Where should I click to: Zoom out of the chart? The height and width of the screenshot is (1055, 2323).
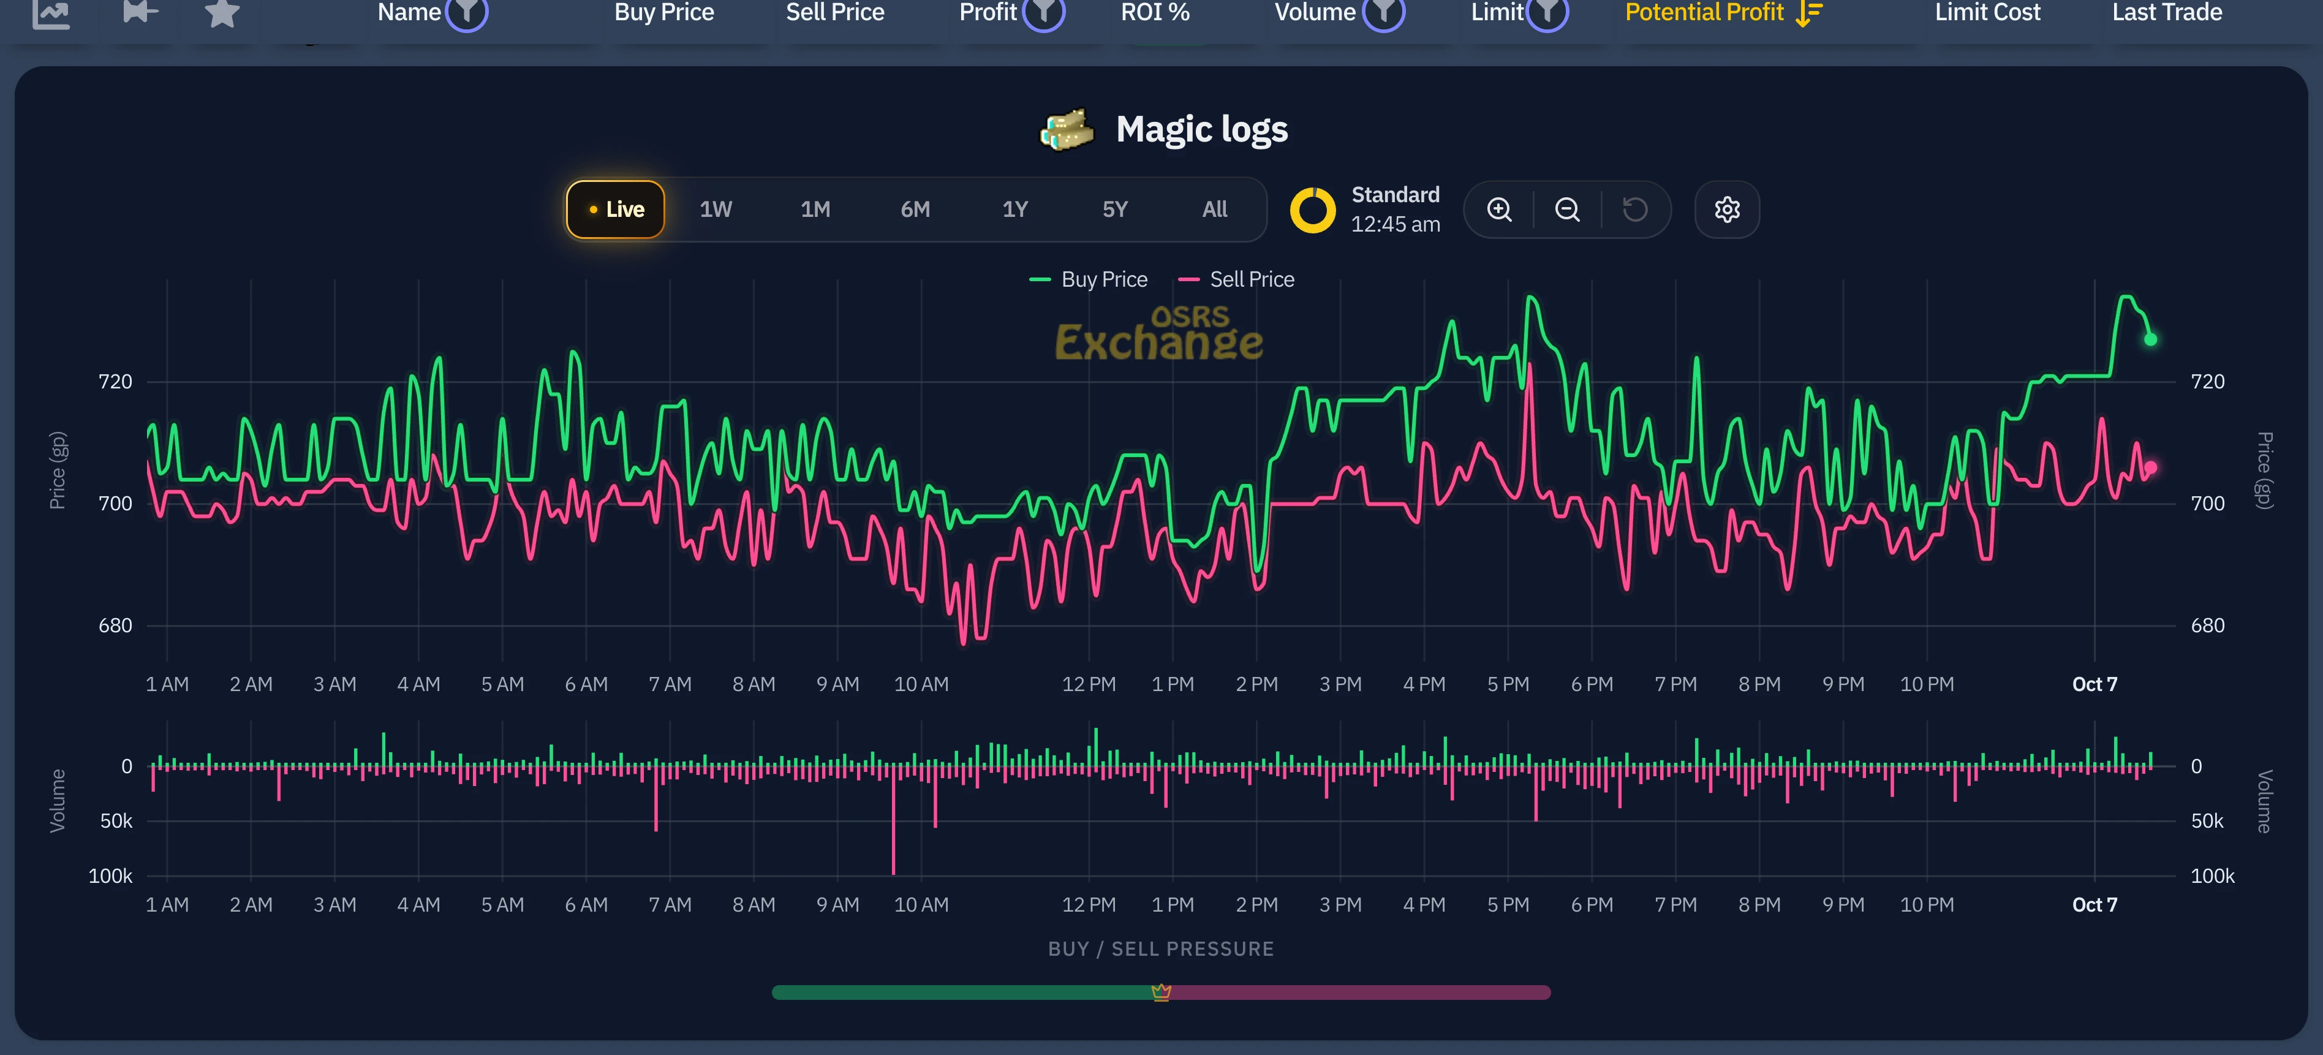pos(1567,209)
